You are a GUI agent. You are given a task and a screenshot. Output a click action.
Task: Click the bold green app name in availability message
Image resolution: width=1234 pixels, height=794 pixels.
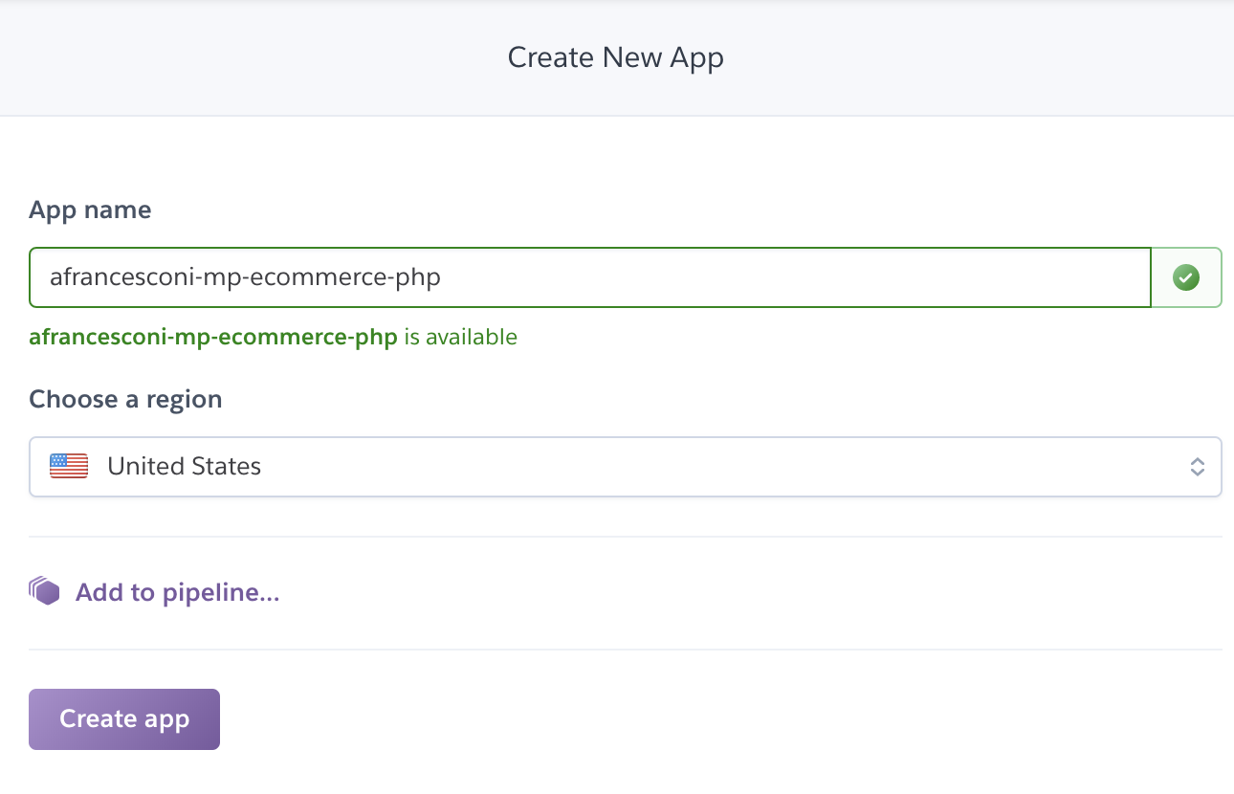pyautogui.click(x=213, y=337)
